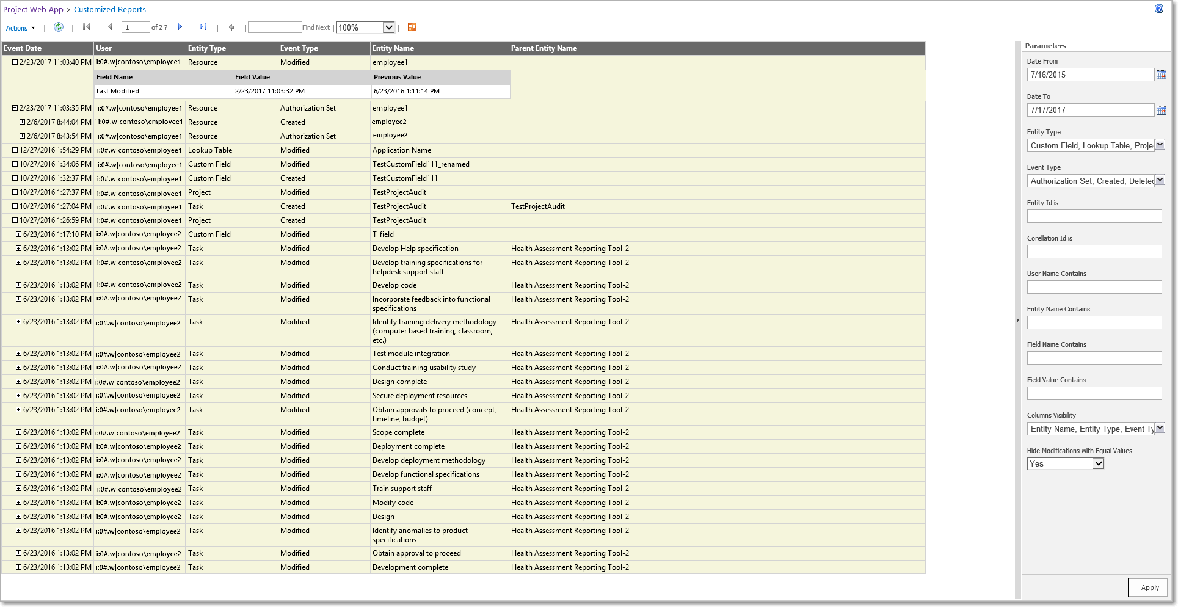
Task: Click the current page number field
Action: [x=136, y=27]
